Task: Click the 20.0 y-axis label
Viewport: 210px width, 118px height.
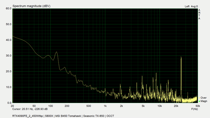Action: coord(9,71)
